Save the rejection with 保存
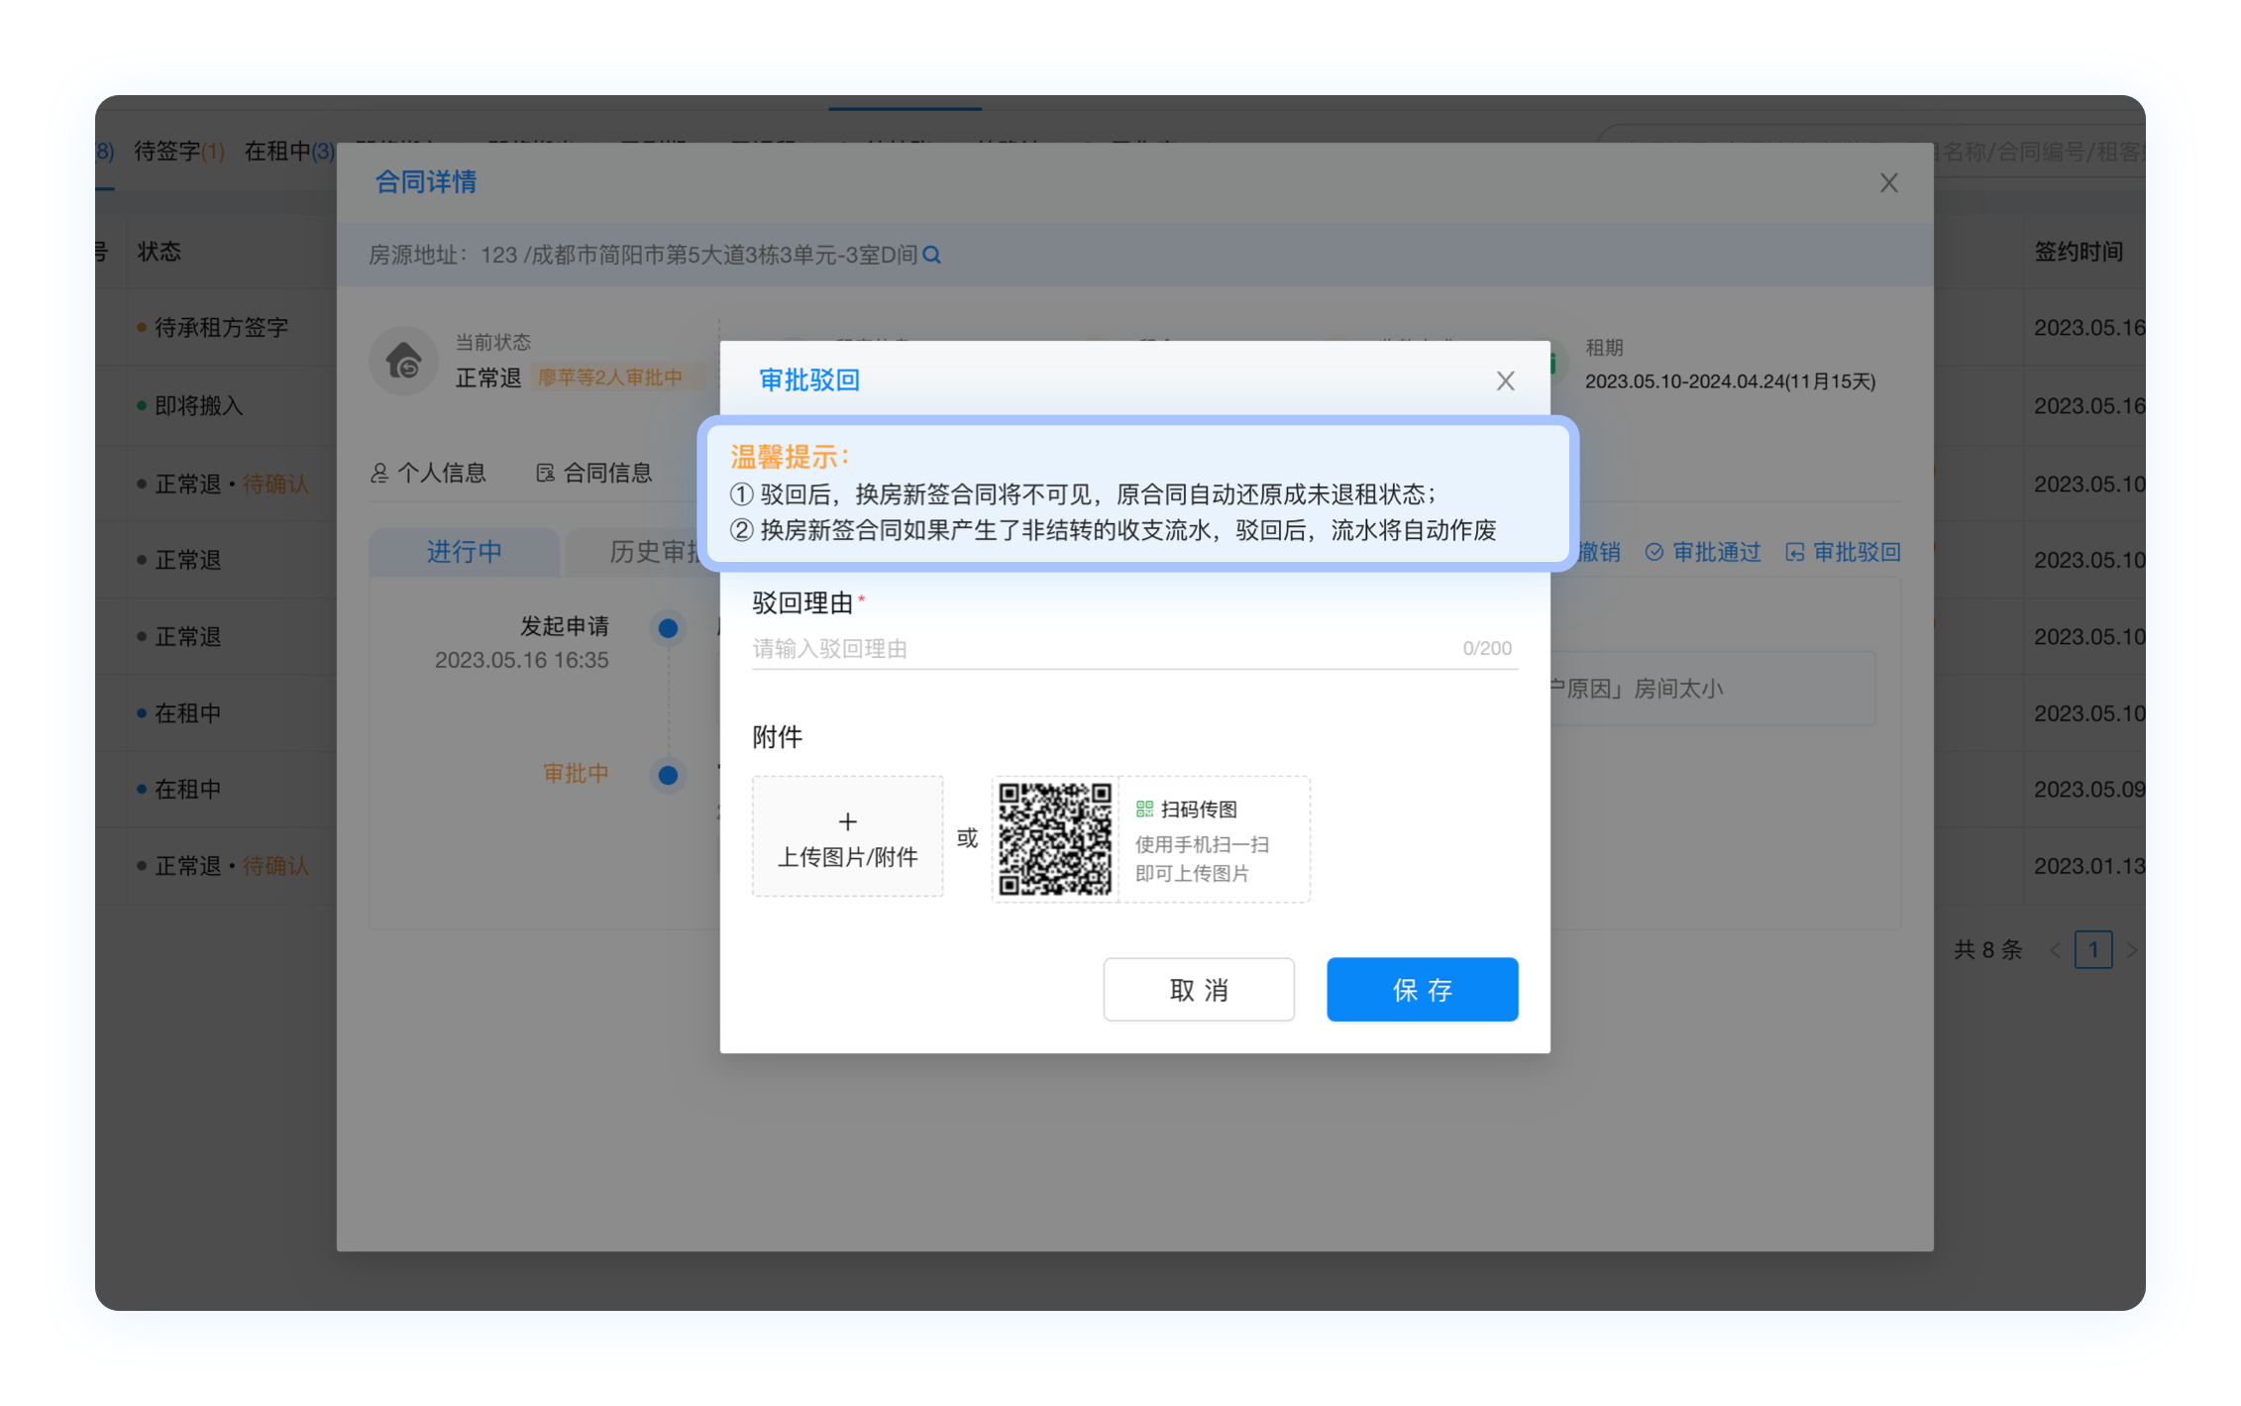Viewport: 2241px width, 1406px height. coord(1422,989)
